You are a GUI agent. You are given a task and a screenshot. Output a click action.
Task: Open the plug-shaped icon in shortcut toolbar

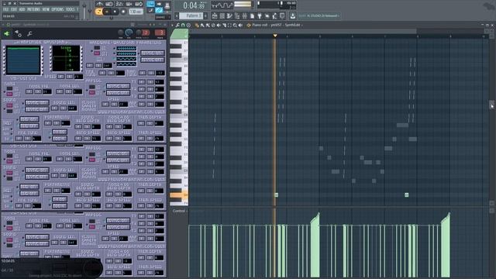(260, 15)
